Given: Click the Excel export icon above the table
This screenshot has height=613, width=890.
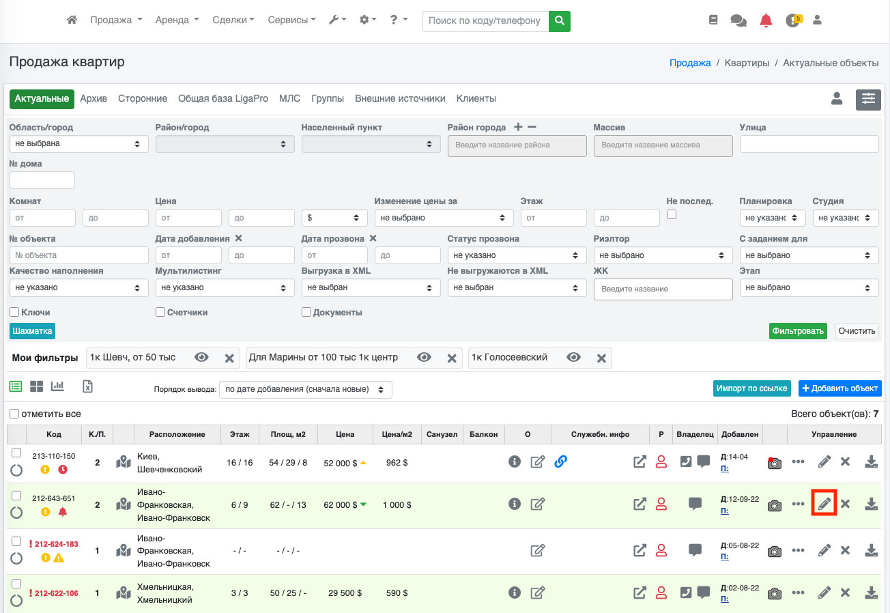Looking at the screenshot, I should click(x=87, y=386).
